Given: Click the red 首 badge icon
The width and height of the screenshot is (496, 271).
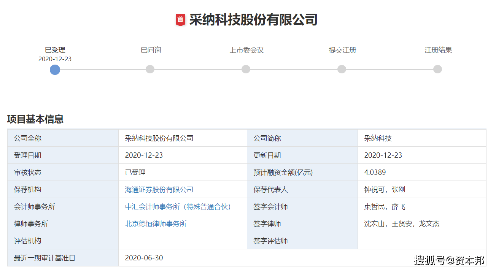Looking at the screenshot, I should 180,20.
